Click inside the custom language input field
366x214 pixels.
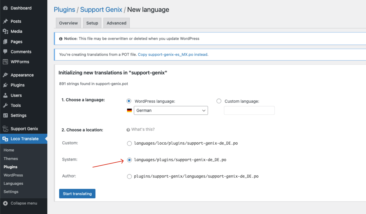[x=249, y=110]
